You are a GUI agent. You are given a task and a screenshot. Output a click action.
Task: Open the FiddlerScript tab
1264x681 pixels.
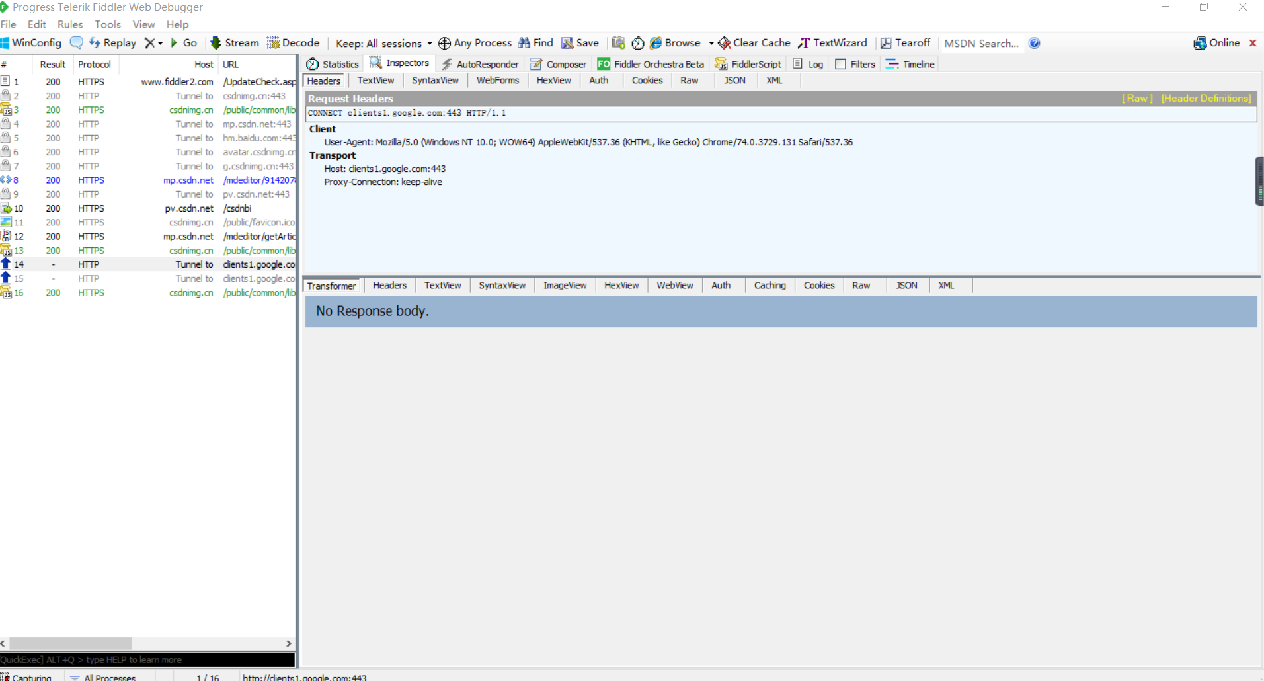[748, 64]
